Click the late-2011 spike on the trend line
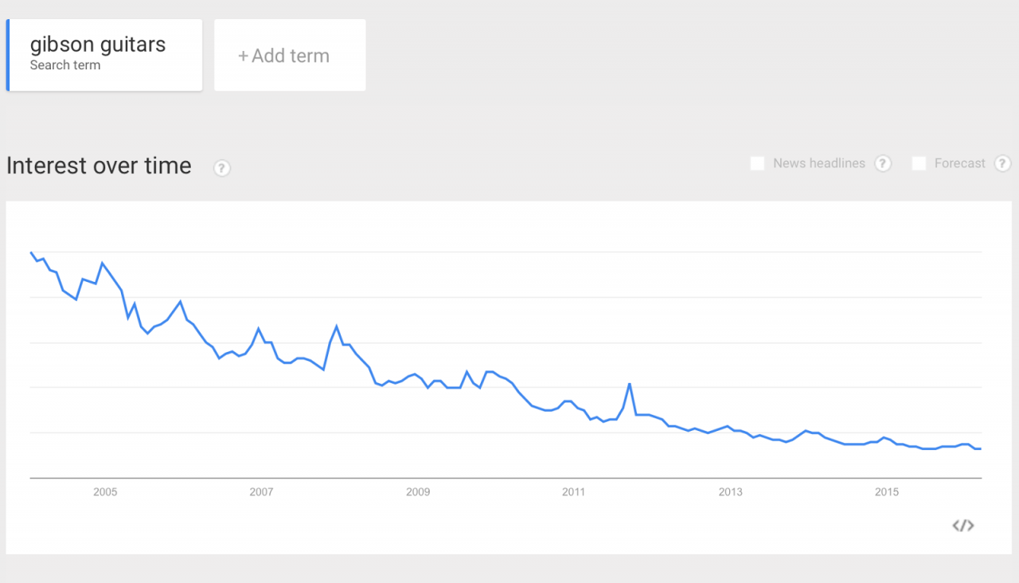This screenshot has width=1019, height=583. point(630,384)
